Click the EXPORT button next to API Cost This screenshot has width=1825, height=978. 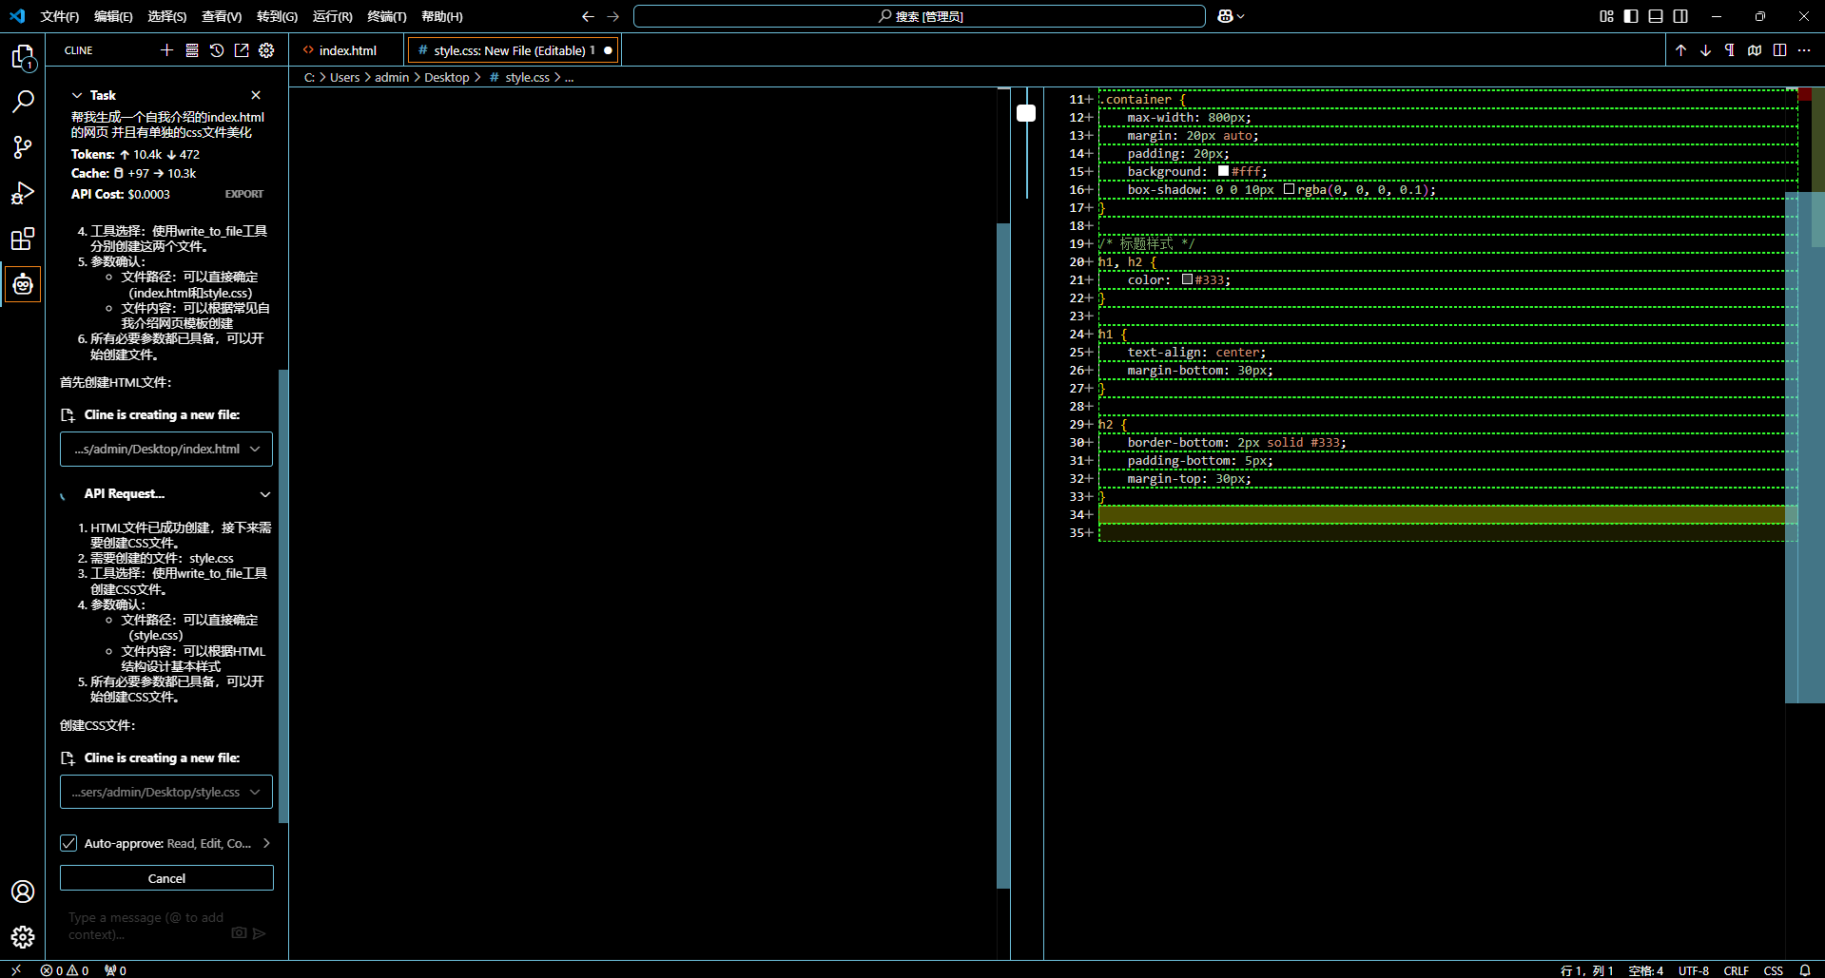[244, 194]
